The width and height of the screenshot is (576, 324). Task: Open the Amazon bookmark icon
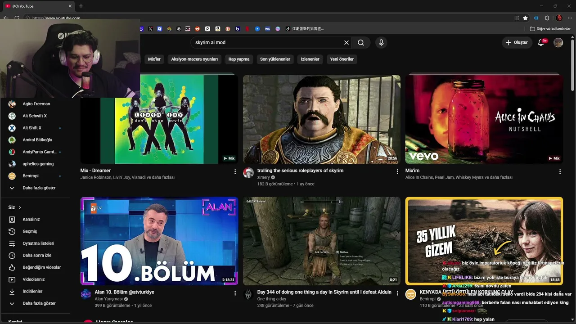tap(218, 29)
